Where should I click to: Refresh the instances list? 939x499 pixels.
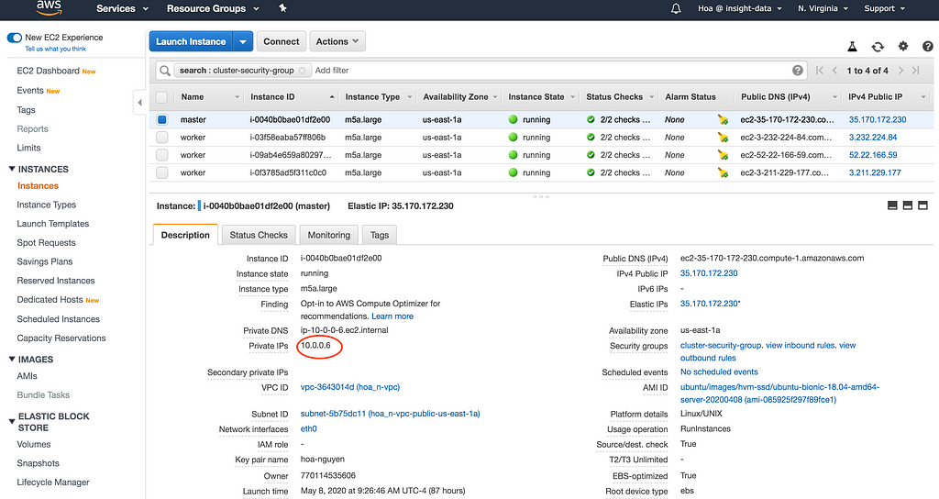(x=878, y=47)
